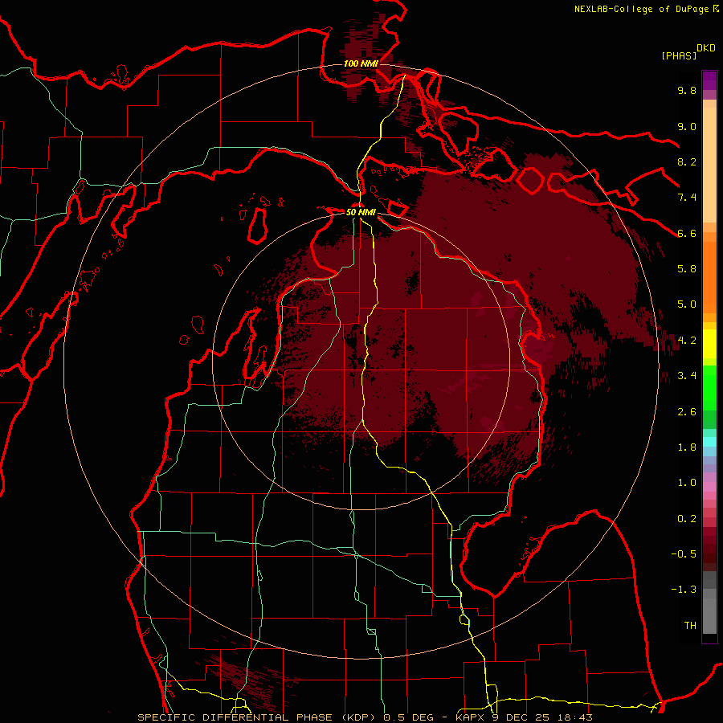The width and height of the screenshot is (723, 723).
Task: Select the 9.0 scale value
Action: point(687,126)
